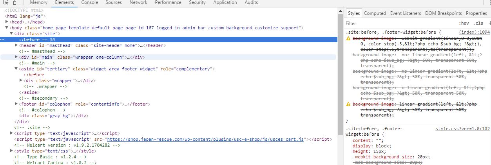491x165 pixels.
Task: Click the <!-- #colophon --> comment
Action: coord(42,110)
